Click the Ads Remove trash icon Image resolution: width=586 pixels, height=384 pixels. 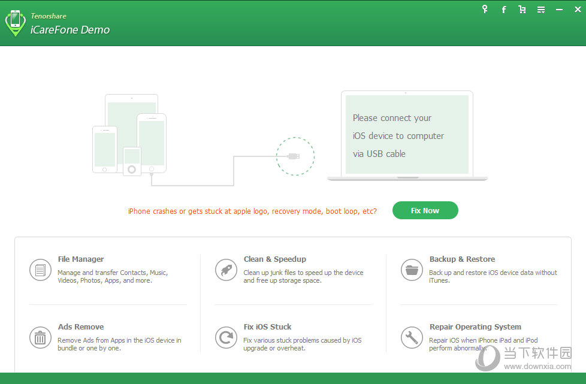point(40,337)
